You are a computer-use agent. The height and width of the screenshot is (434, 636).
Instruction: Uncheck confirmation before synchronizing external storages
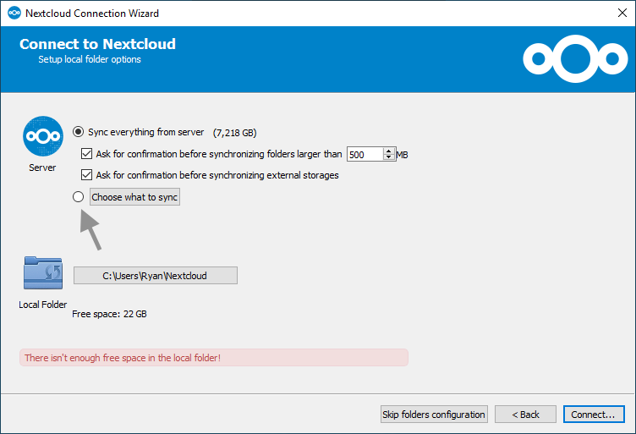pos(86,175)
